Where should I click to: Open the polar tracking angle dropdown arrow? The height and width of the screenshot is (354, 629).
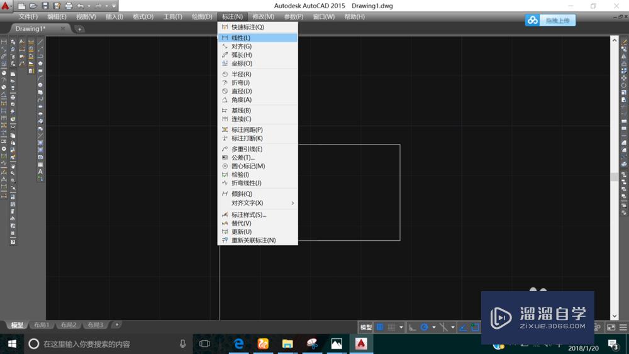point(433,327)
